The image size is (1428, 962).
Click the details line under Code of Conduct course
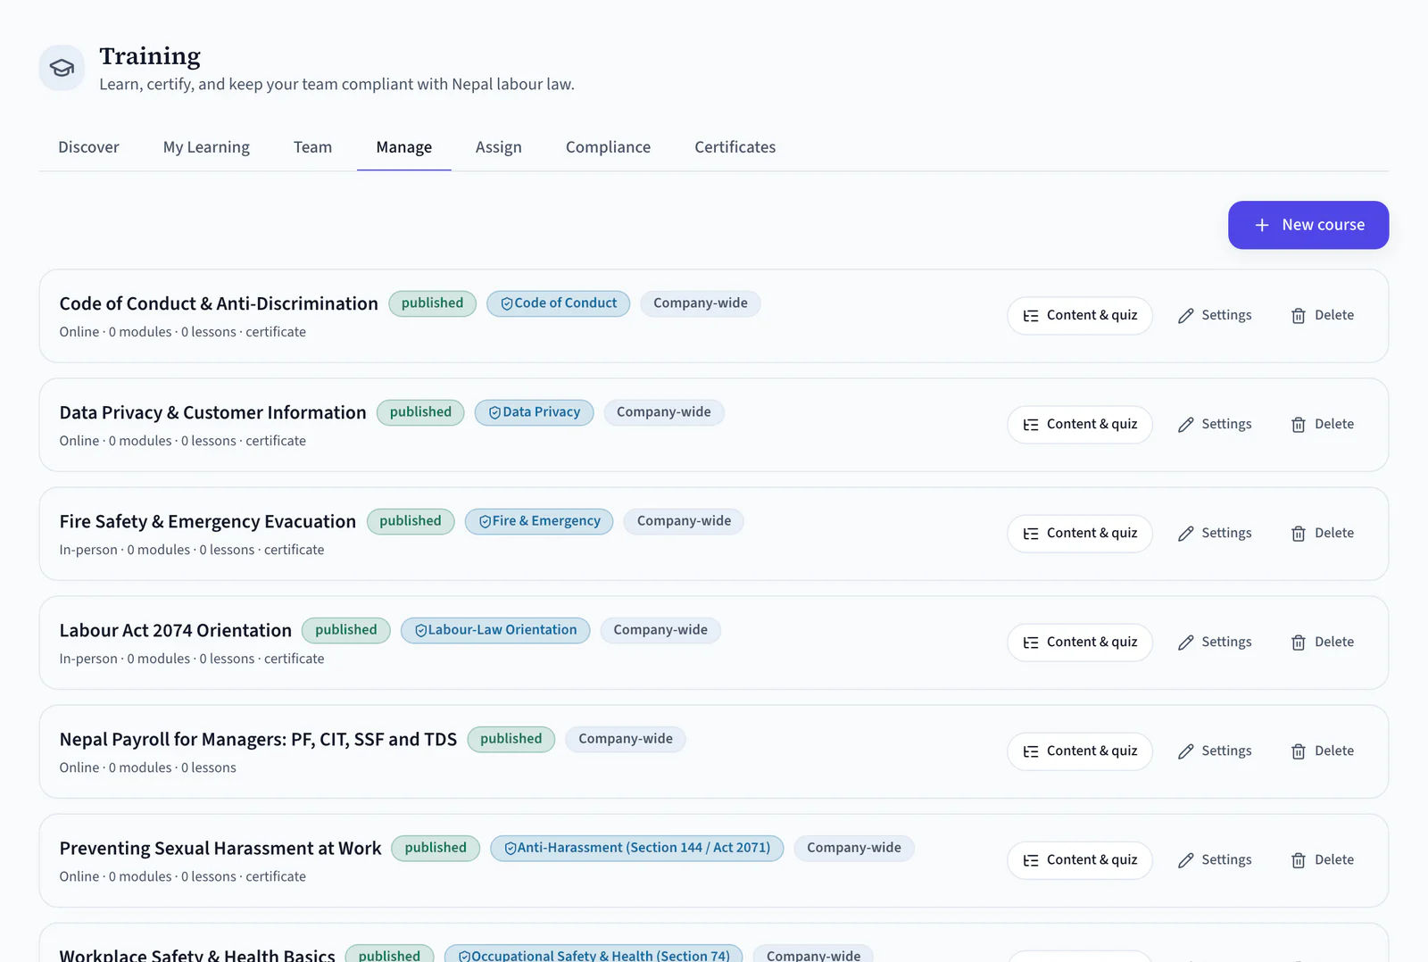click(x=183, y=332)
